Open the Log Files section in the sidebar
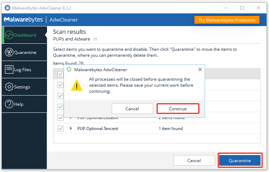Image resolution: width=269 pixels, height=172 pixels. [24, 69]
